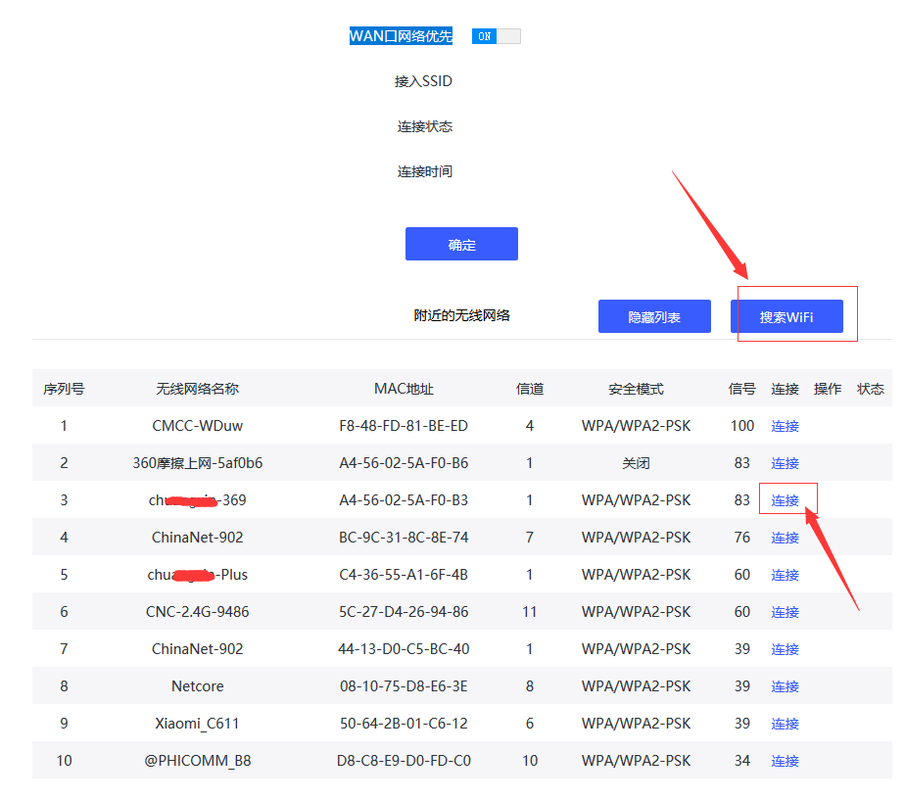
Task: Click the MAC地址 column header
Action: tap(404, 389)
